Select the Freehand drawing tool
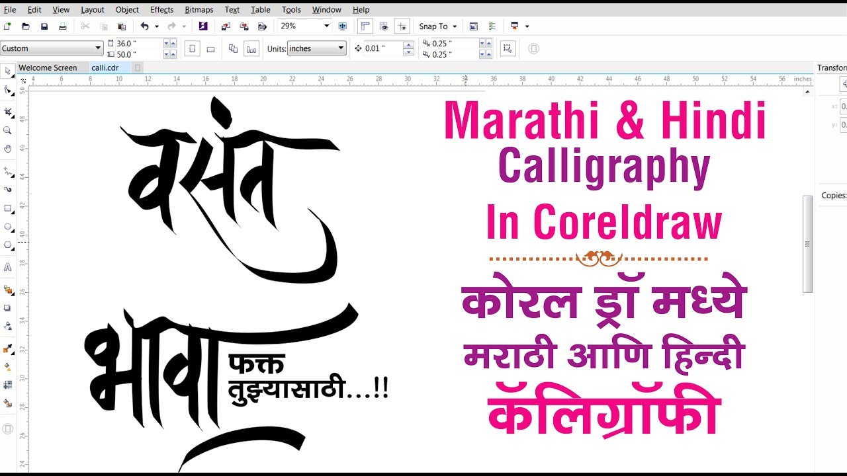The width and height of the screenshot is (847, 476). 8,171
